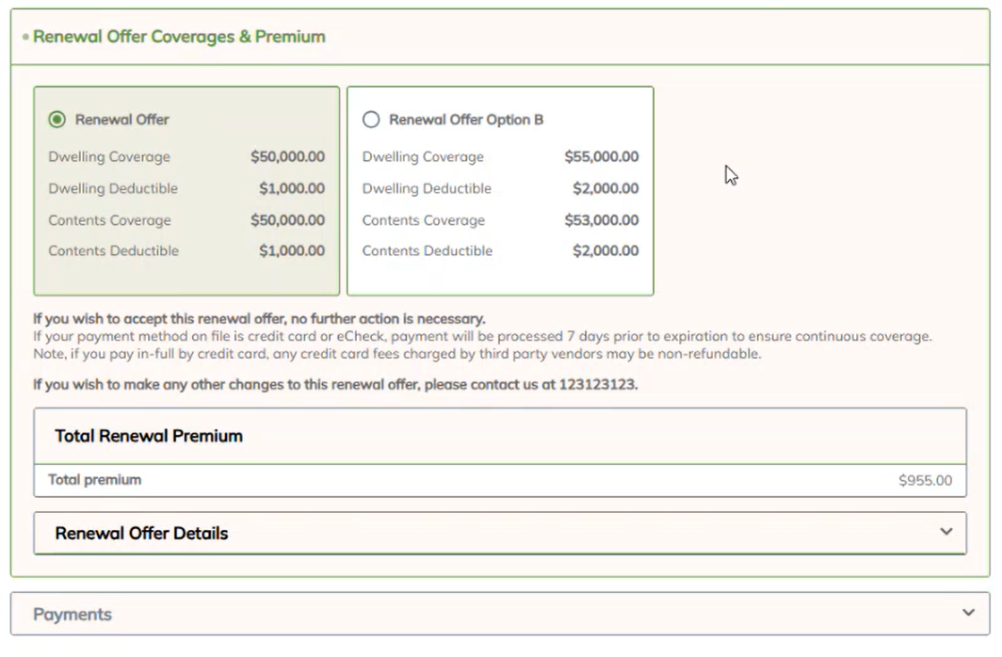Click the $955.00 total premium amount
Viewport: 1002px width, 657px height.
(925, 480)
